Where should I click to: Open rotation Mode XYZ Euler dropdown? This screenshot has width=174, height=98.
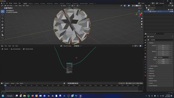pos(163,57)
